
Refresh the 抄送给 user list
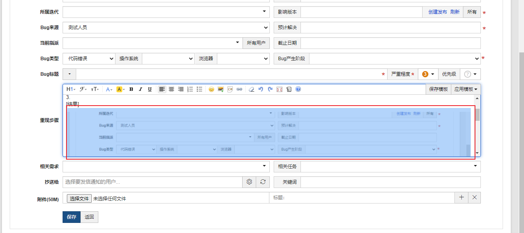click(263, 182)
